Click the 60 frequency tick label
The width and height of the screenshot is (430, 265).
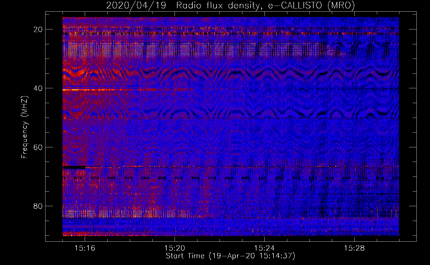coord(38,147)
